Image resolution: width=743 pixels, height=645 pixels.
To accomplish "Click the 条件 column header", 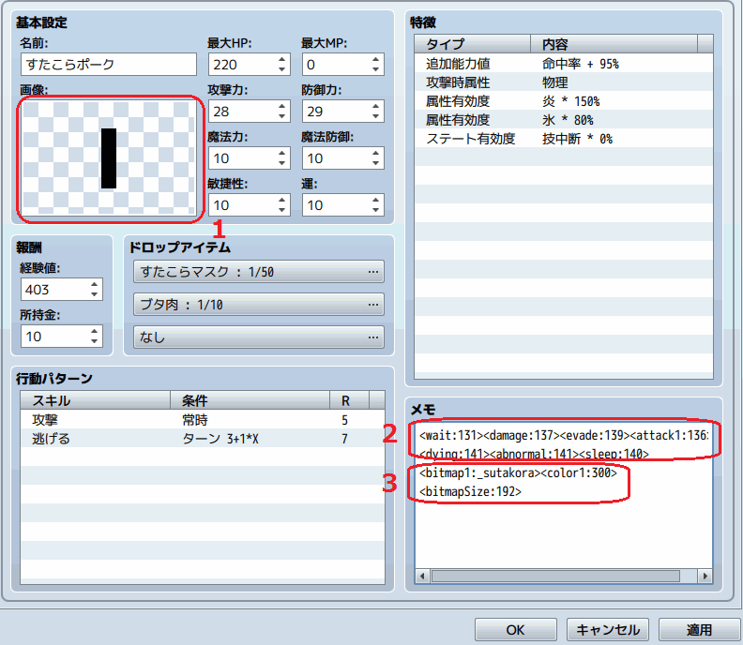I will (250, 400).
